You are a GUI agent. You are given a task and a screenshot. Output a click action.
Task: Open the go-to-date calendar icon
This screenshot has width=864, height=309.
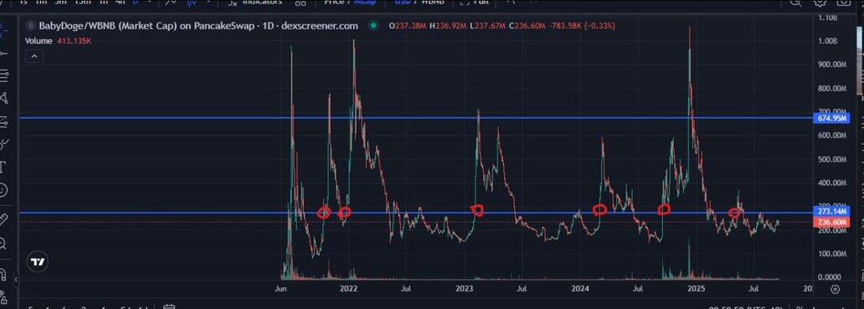(x=170, y=306)
